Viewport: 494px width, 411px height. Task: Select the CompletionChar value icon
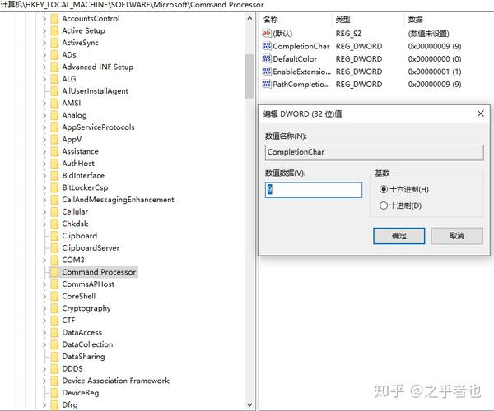(x=267, y=46)
